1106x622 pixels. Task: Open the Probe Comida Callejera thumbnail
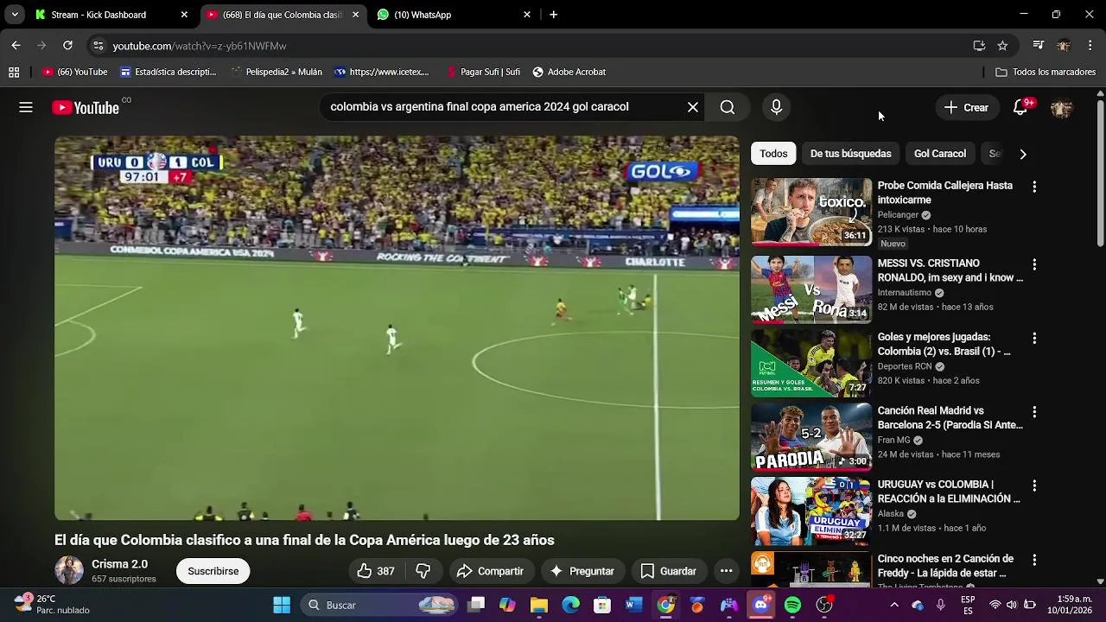click(x=811, y=212)
